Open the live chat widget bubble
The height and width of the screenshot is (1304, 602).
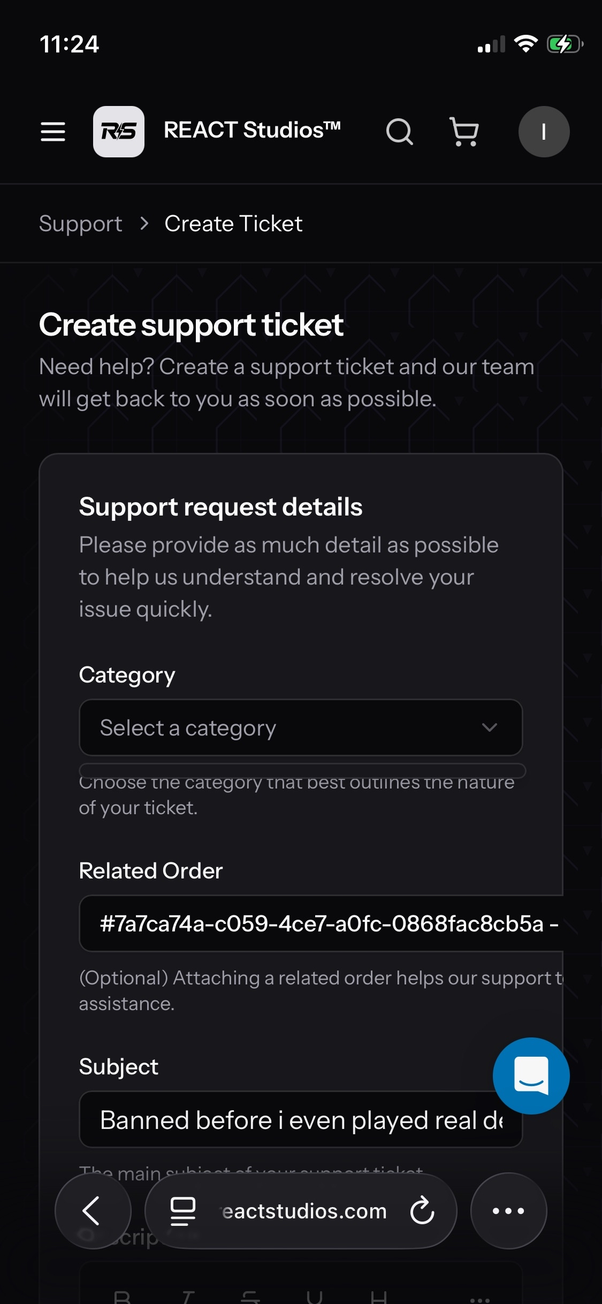click(x=531, y=1075)
